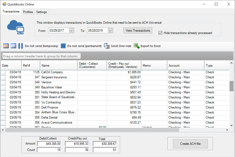Click the horizontal scrollbar right arrow
The image size is (235, 157).
click(227, 130)
